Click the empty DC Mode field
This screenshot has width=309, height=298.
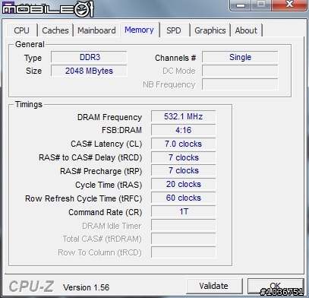[x=240, y=71]
